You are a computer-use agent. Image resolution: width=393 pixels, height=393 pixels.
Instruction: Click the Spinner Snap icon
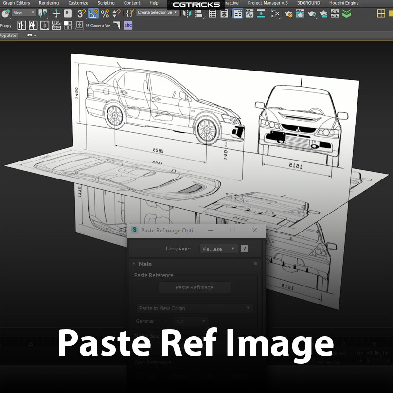click(x=117, y=14)
